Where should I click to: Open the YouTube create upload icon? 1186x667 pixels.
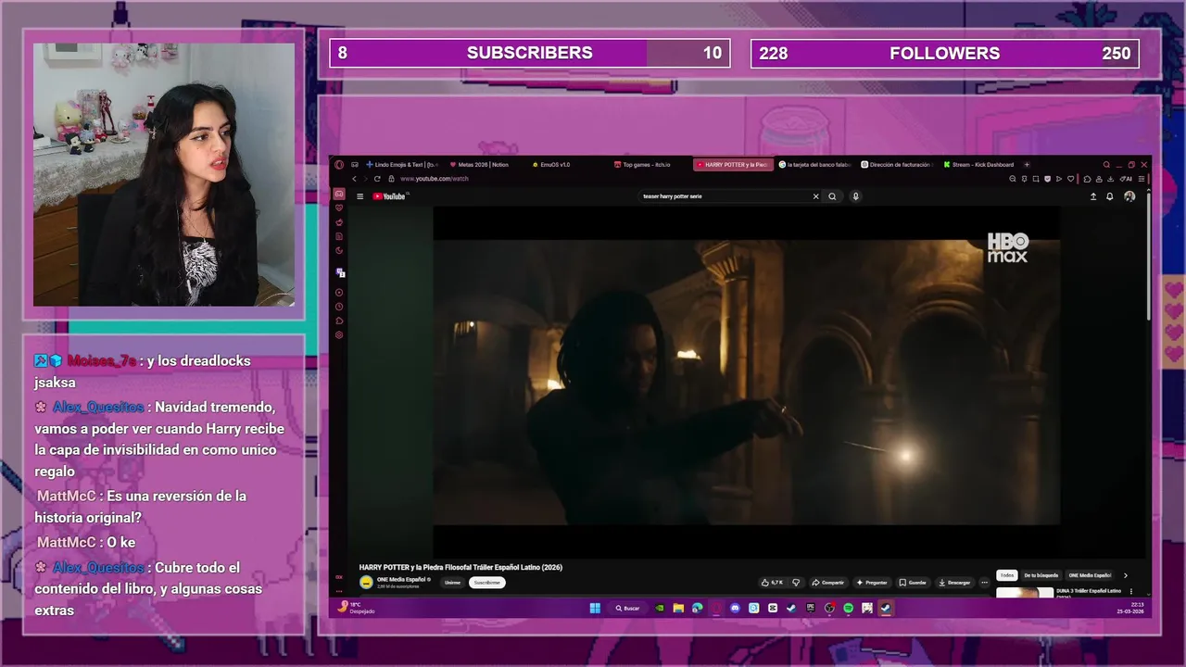point(1093,196)
